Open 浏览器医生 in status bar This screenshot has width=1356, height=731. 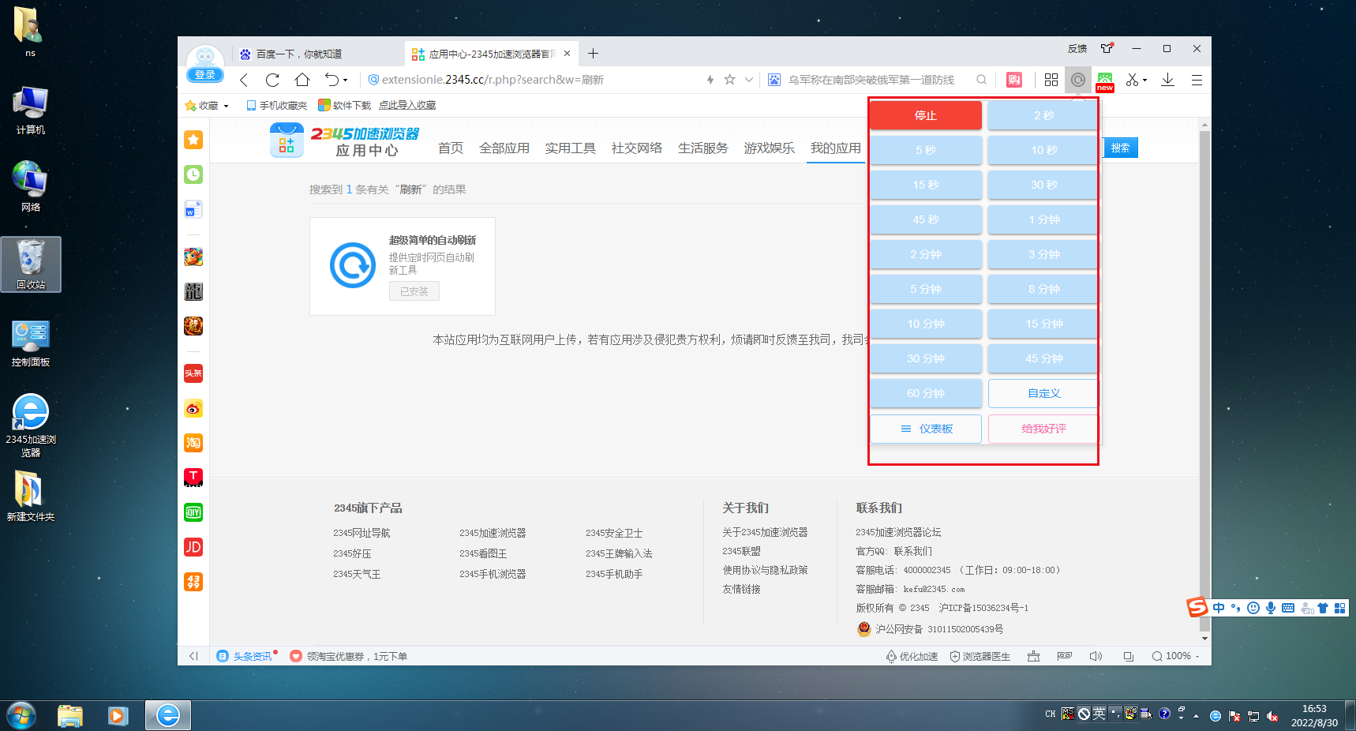[x=980, y=656]
